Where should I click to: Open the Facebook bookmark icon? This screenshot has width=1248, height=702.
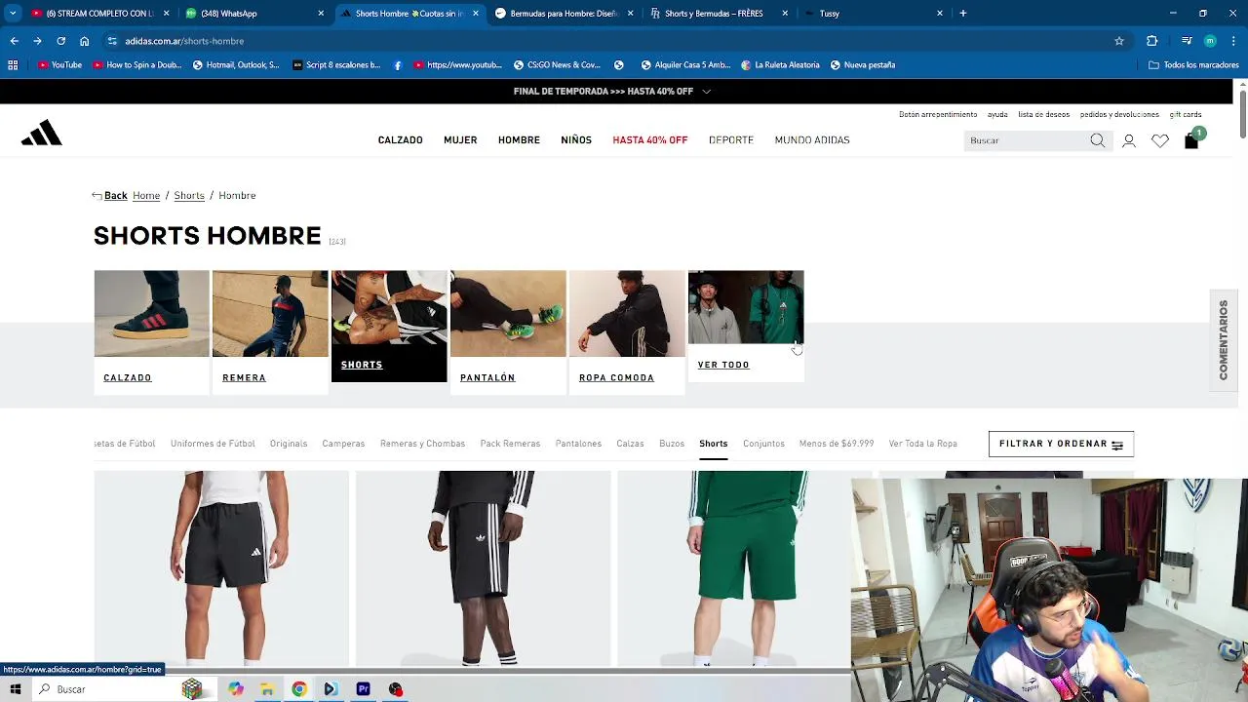click(398, 65)
